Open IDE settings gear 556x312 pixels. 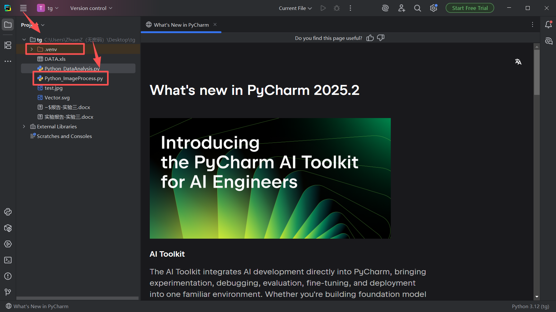[x=434, y=8]
